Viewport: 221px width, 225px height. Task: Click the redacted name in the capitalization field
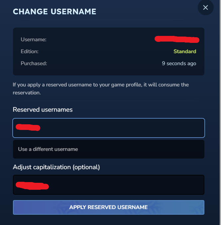tap(32, 185)
